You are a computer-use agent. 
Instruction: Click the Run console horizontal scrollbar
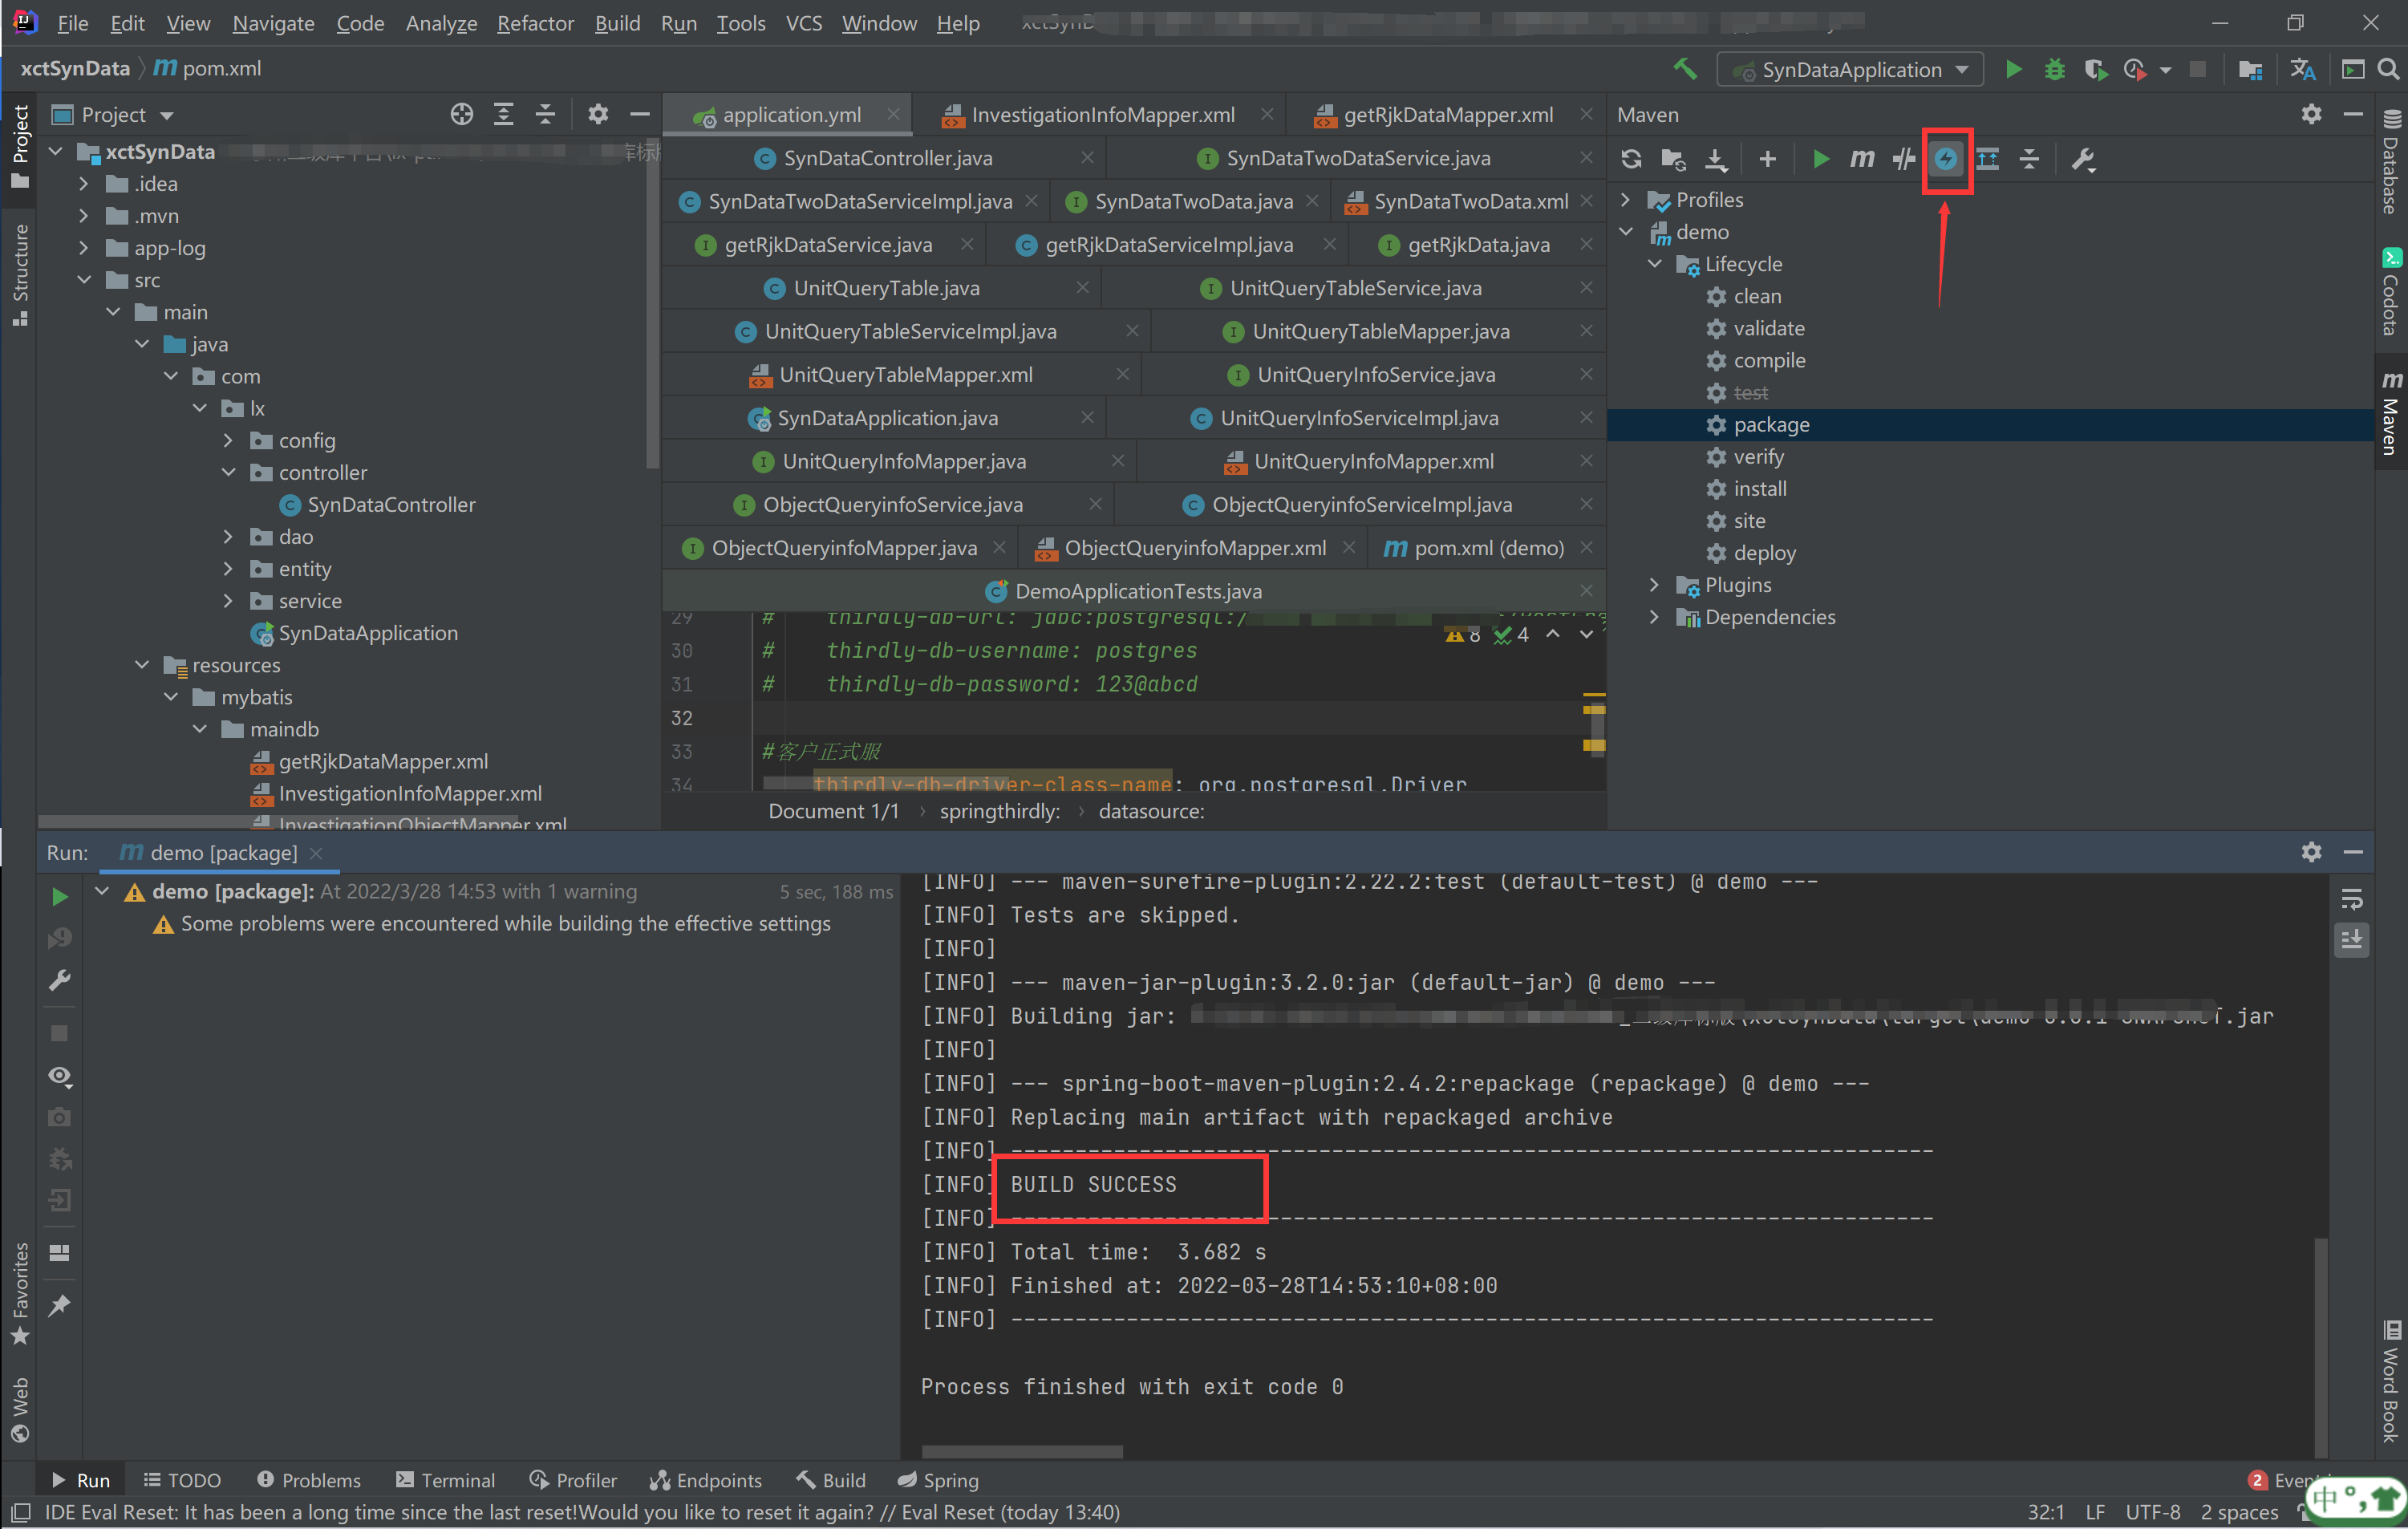coord(1021,1451)
